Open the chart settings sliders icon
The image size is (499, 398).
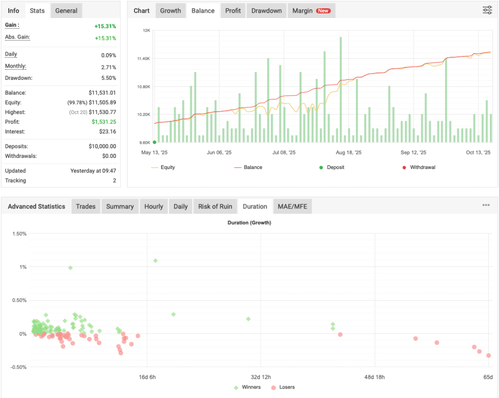tap(487, 10)
